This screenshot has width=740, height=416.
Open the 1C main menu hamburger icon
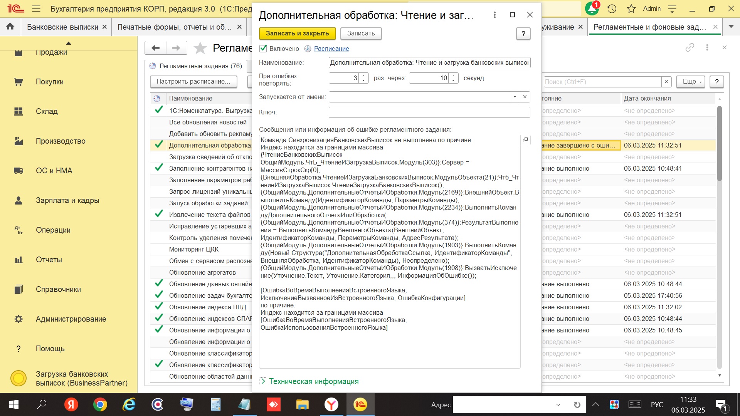[x=36, y=8]
